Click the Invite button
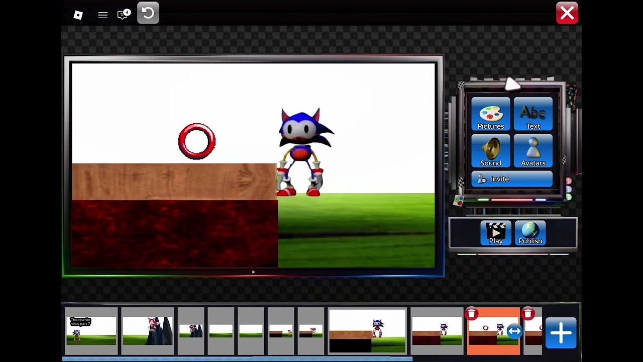The height and width of the screenshot is (362, 643). click(512, 179)
